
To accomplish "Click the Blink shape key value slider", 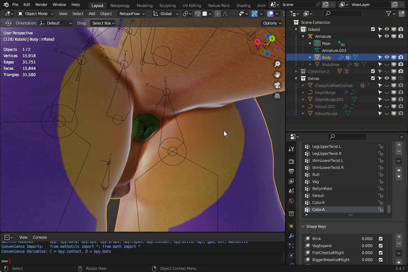I will coord(367,239).
